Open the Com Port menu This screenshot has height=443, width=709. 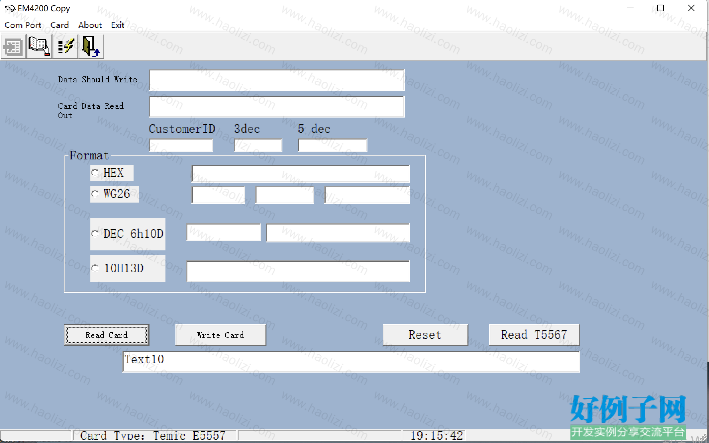[23, 25]
